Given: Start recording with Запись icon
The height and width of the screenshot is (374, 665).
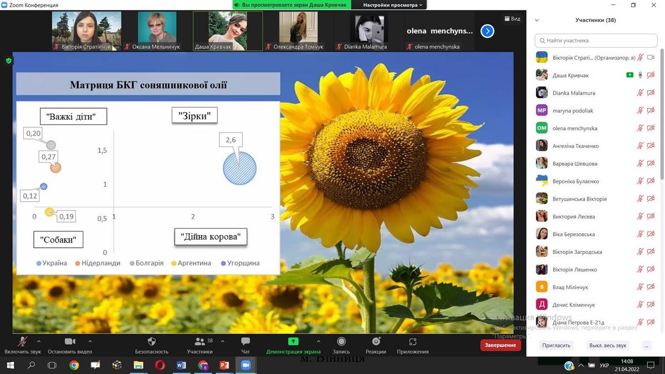Looking at the screenshot, I should click(341, 341).
